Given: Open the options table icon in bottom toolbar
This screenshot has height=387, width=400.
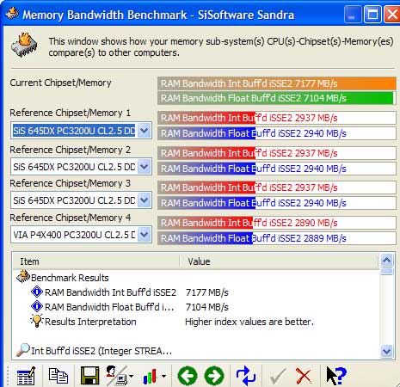Looking at the screenshot, I should pos(26,376).
